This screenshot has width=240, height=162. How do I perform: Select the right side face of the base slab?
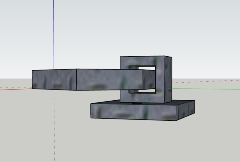pos(186,110)
